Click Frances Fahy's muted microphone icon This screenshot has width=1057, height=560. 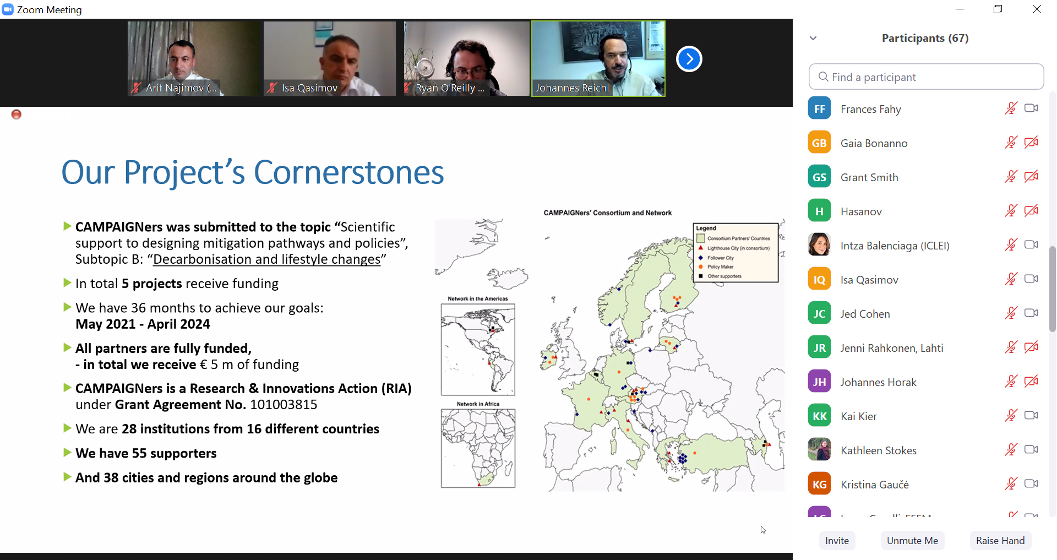[x=1011, y=108]
